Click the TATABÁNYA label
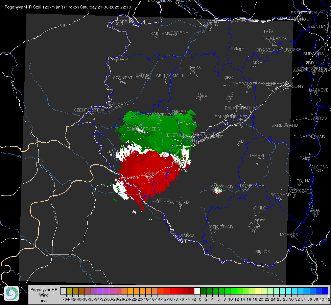The image size is (331, 305). point(275,38)
